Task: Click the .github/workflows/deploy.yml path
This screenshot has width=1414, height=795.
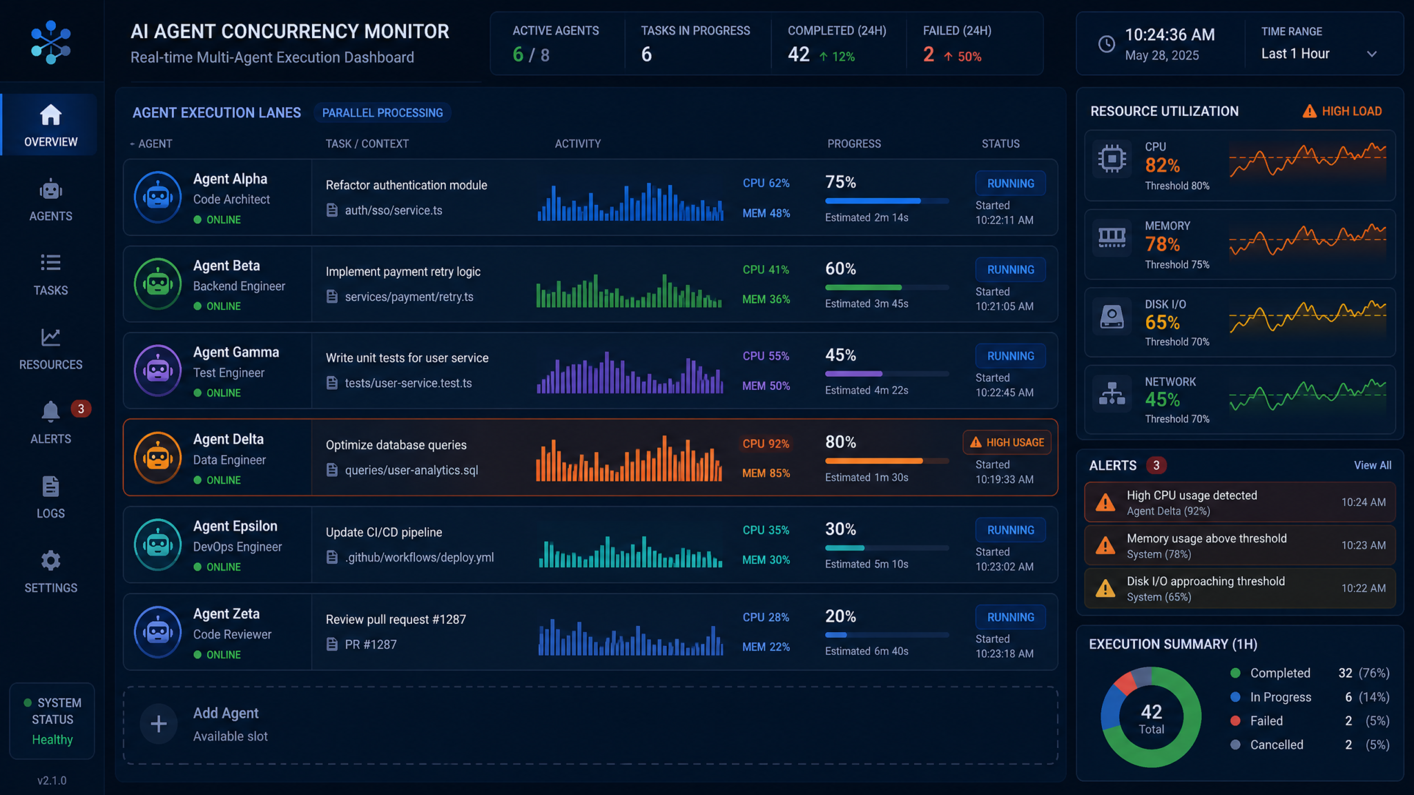Action: pos(419,557)
